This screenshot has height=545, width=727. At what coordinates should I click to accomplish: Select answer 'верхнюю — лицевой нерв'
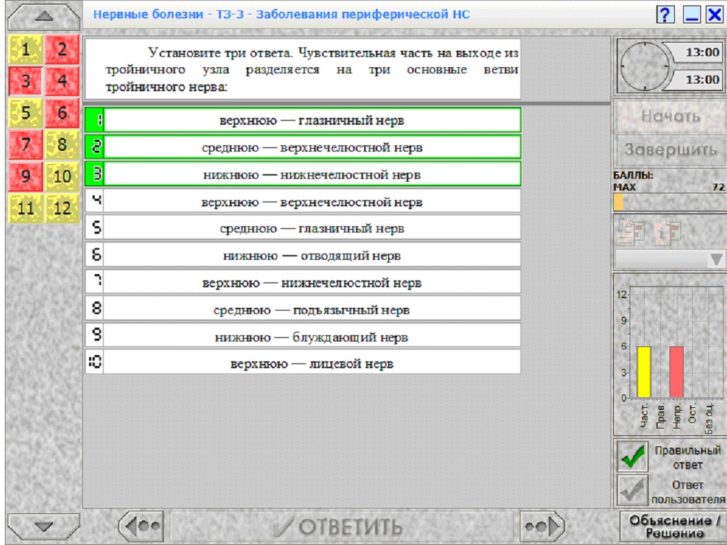pyautogui.click(x=302, y=363)
